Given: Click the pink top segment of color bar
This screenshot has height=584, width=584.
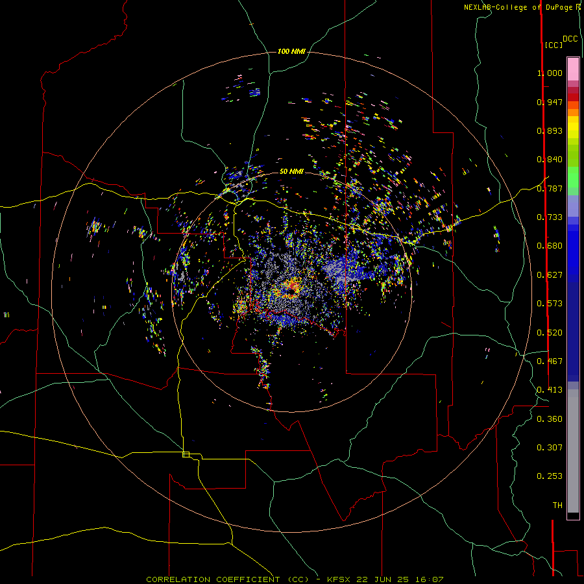Looking at the screenshot, I should tap(573, 69).
